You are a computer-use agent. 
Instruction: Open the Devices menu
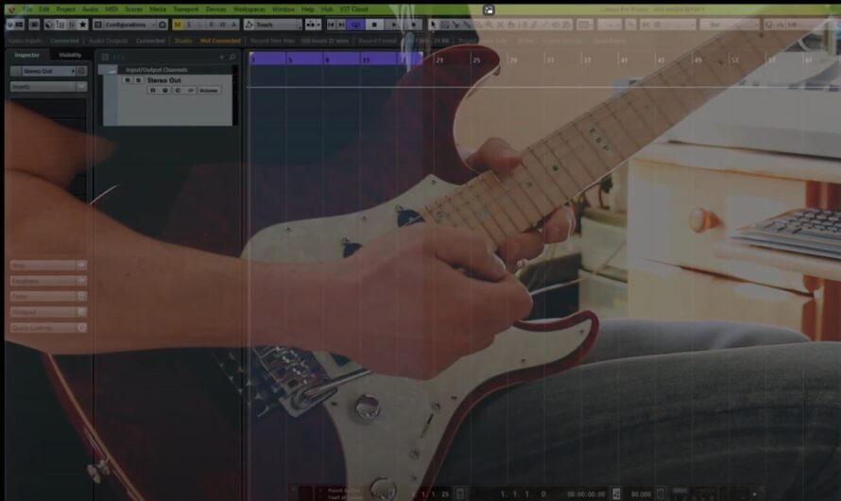tap(215, 9)
